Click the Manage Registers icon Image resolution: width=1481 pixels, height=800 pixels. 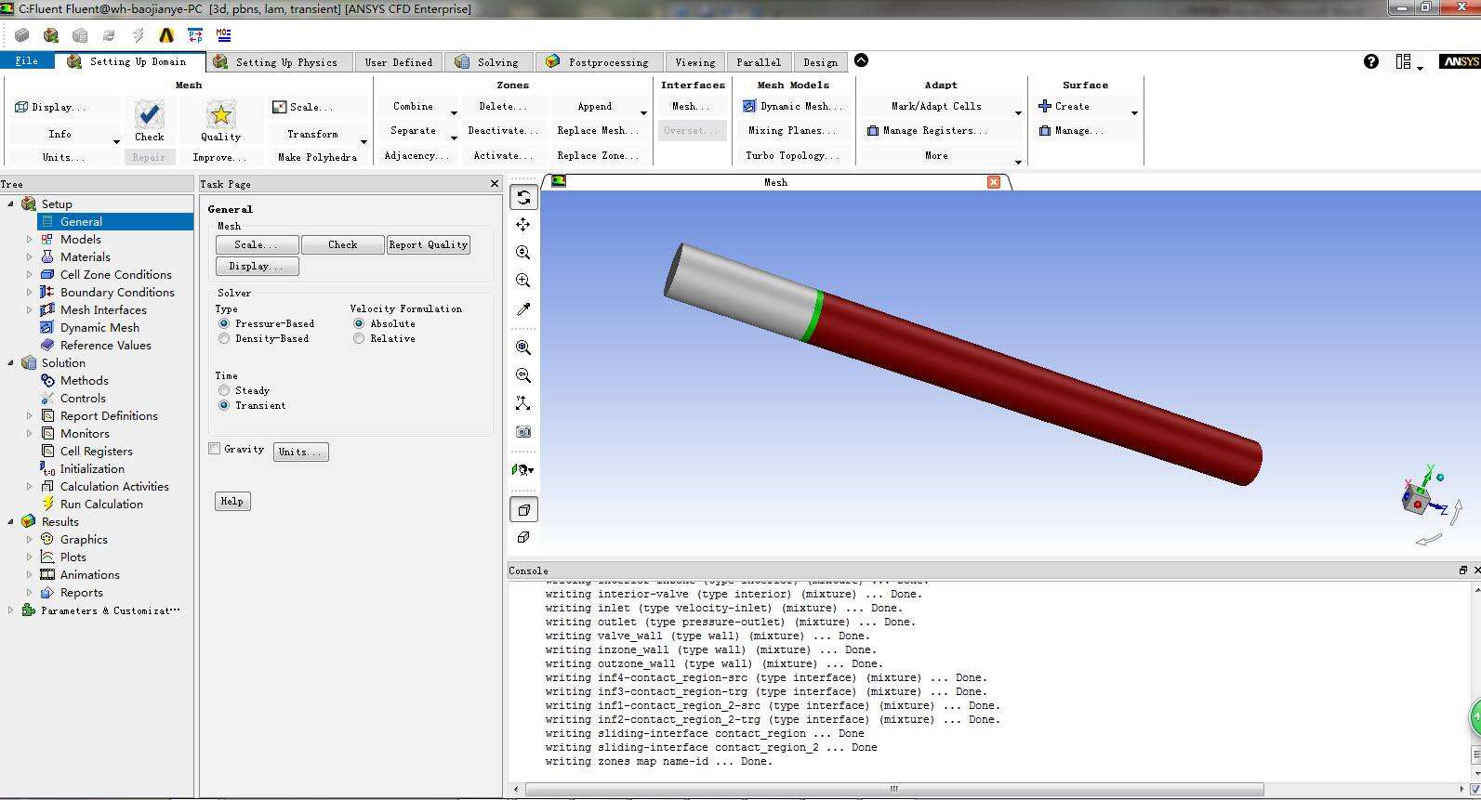873,131
